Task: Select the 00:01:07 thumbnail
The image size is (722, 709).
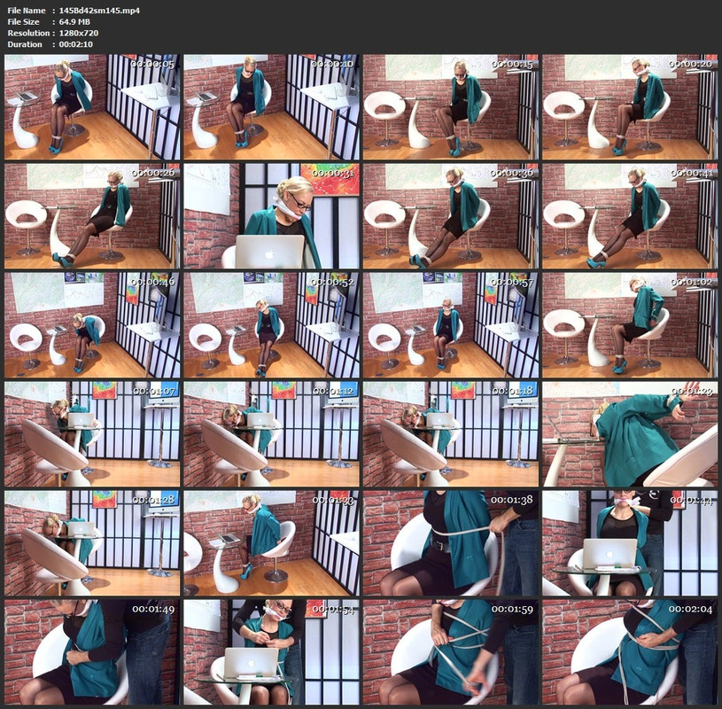Action: (x=92, y=434)
